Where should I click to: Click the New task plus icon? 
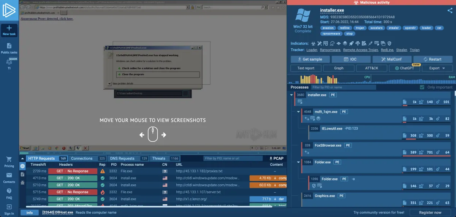point(9,28)
